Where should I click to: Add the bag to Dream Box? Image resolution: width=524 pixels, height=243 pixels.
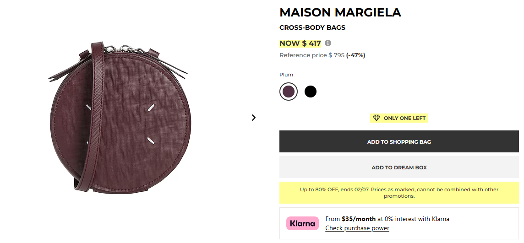399,167
